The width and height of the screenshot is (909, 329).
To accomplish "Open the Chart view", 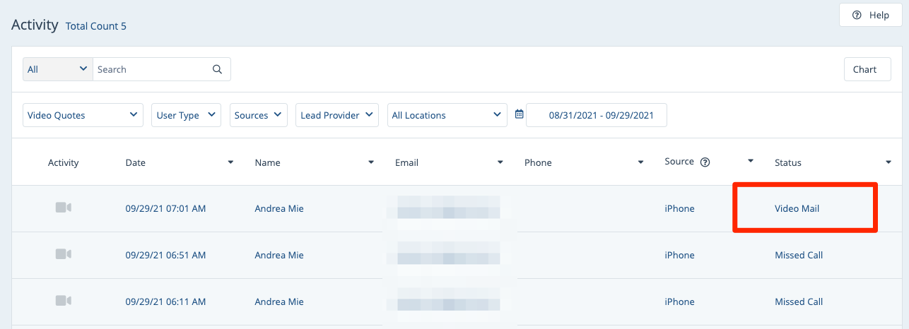I will (x=867, y=69).
